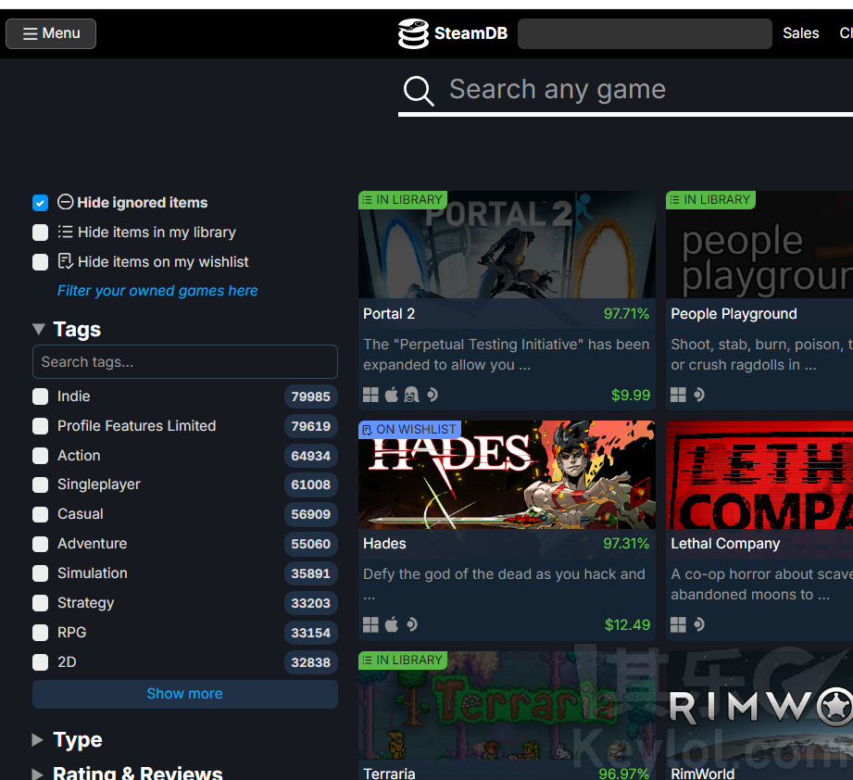Viewport: 853px width, 780px height.
Task: Click the $12.49 price on Hades
Action: (x=627, y=625)
